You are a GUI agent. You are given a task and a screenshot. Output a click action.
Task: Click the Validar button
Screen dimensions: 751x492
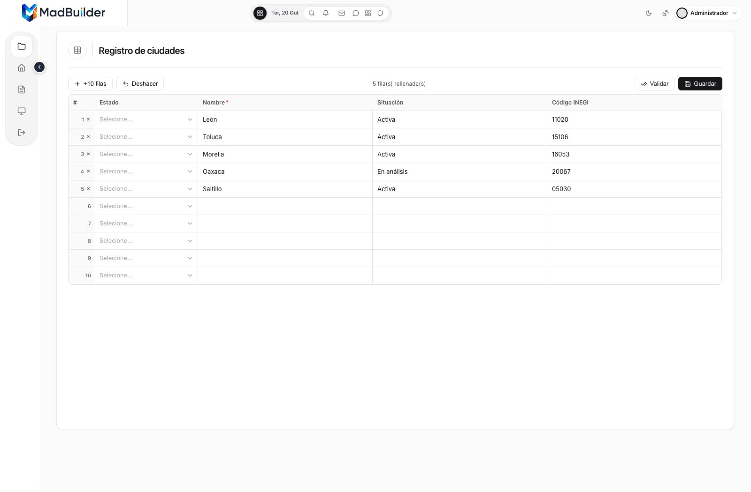pyautogui.click(x=654, y=83)
